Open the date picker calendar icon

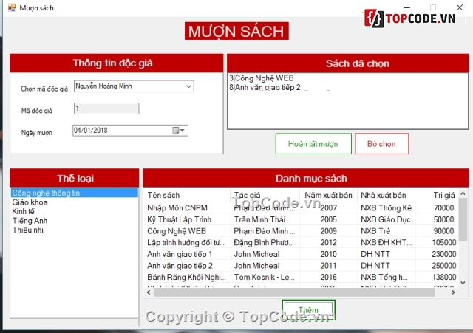tap(176, 131)
